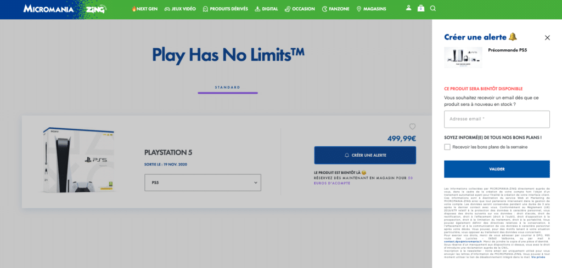Find stores via Magasins

click(371, 9)
